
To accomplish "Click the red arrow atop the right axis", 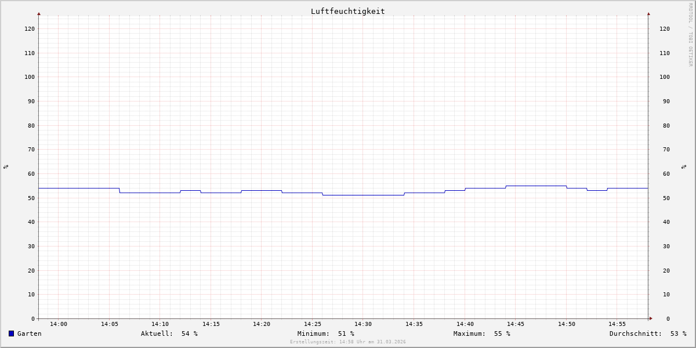I will (648, 13).
